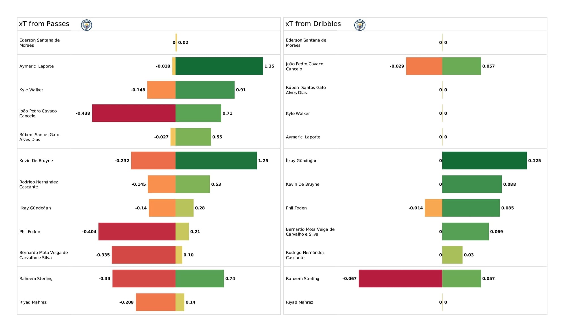Click Kevin De Bruyne's orange -0.232 passes bar
566x332 pixels.
pos(153,160)
